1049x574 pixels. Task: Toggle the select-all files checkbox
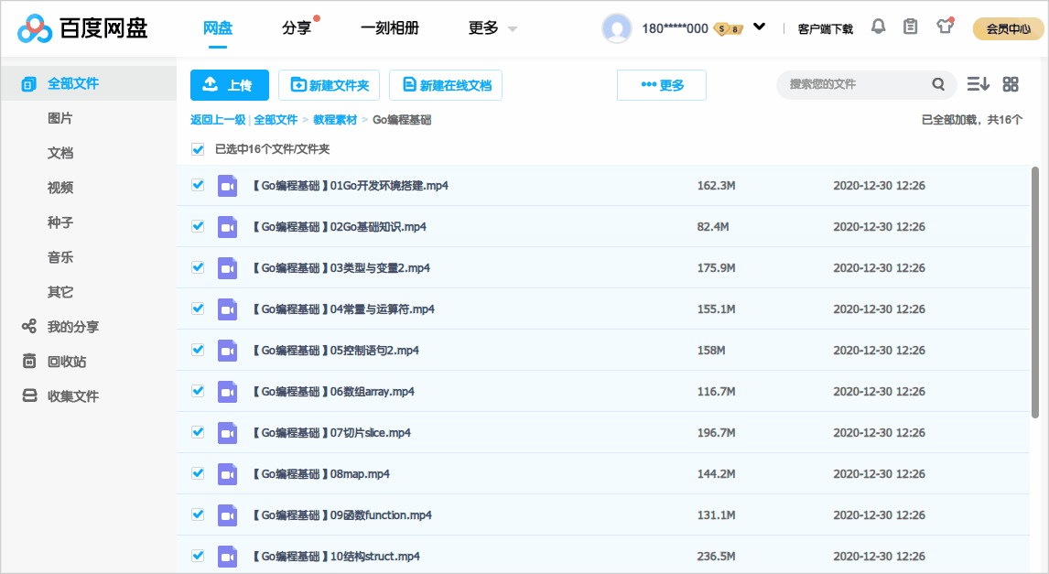click(x=198, y=149)
